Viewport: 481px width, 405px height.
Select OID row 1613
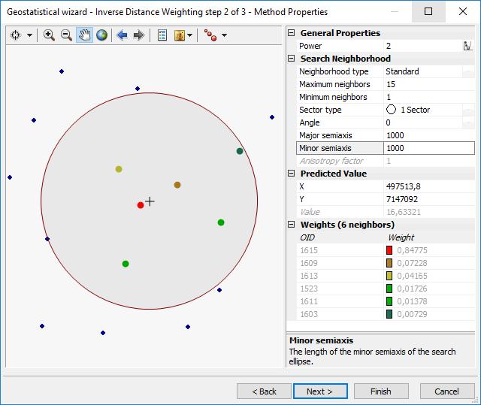pos(386,276)
